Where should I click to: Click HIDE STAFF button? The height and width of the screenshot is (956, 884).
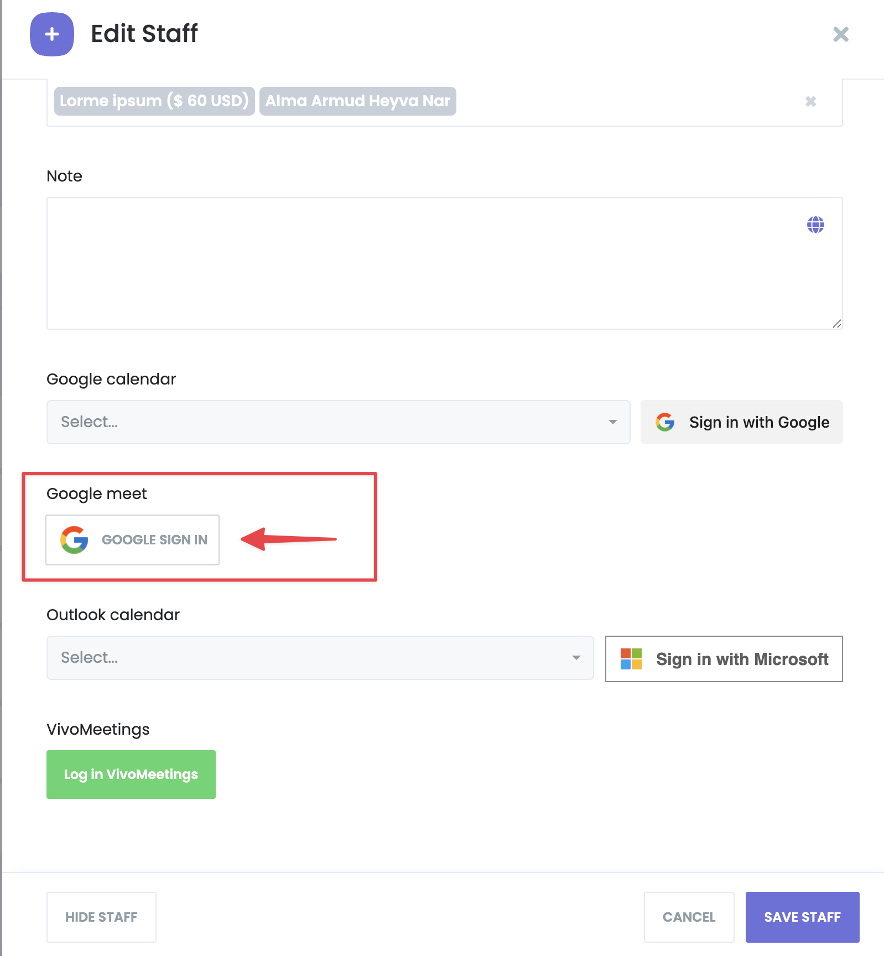[101, 917]
